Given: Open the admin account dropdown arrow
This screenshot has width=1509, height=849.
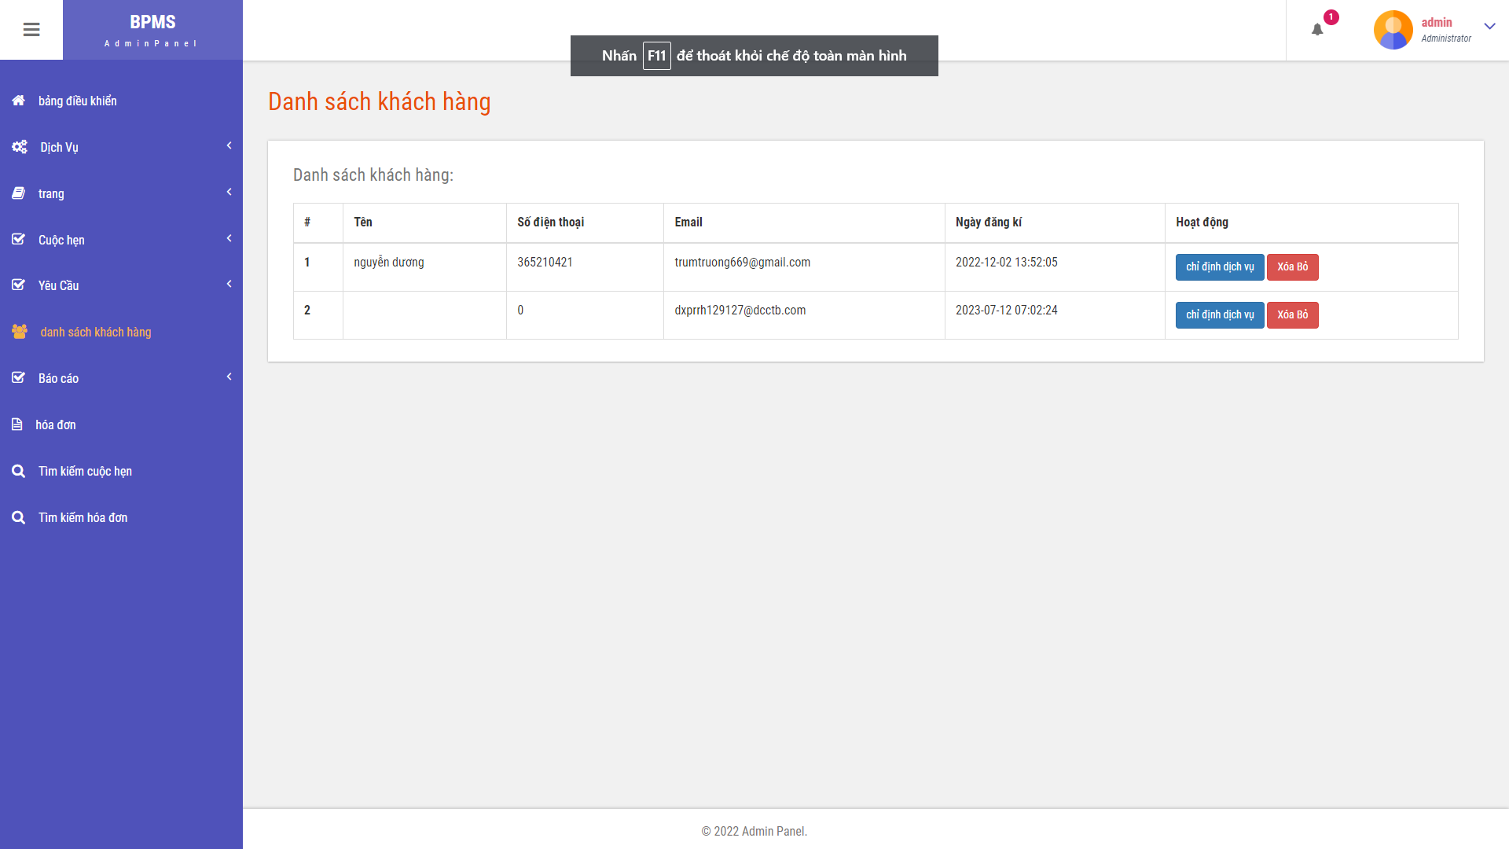Looking at the screenshot, I should (1489, 26).
